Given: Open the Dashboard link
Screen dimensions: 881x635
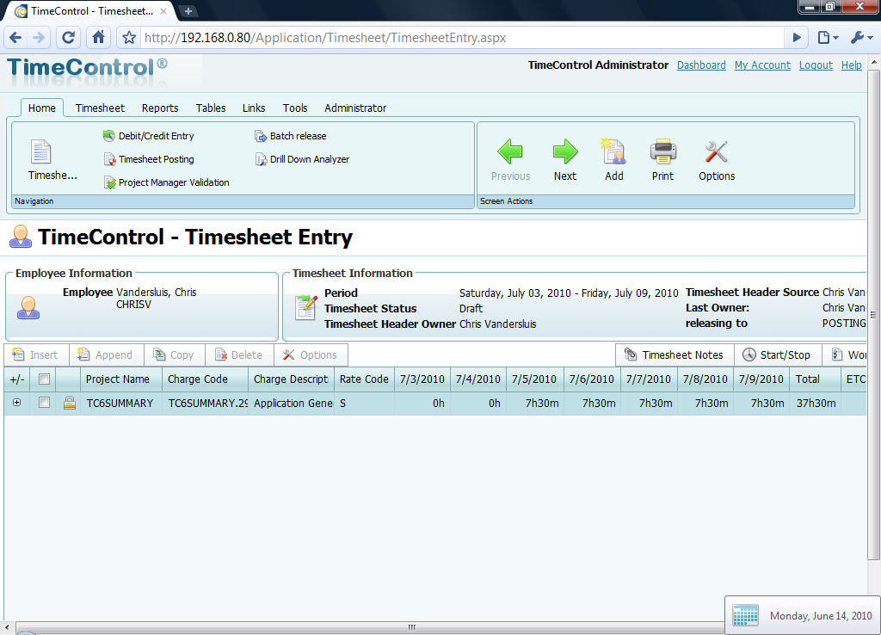Looking at the screenshot, I should click(701, 65).
